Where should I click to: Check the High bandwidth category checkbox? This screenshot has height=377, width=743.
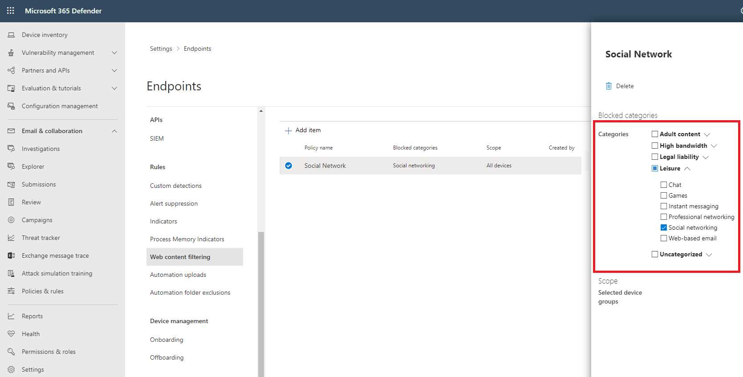point(655,146)
